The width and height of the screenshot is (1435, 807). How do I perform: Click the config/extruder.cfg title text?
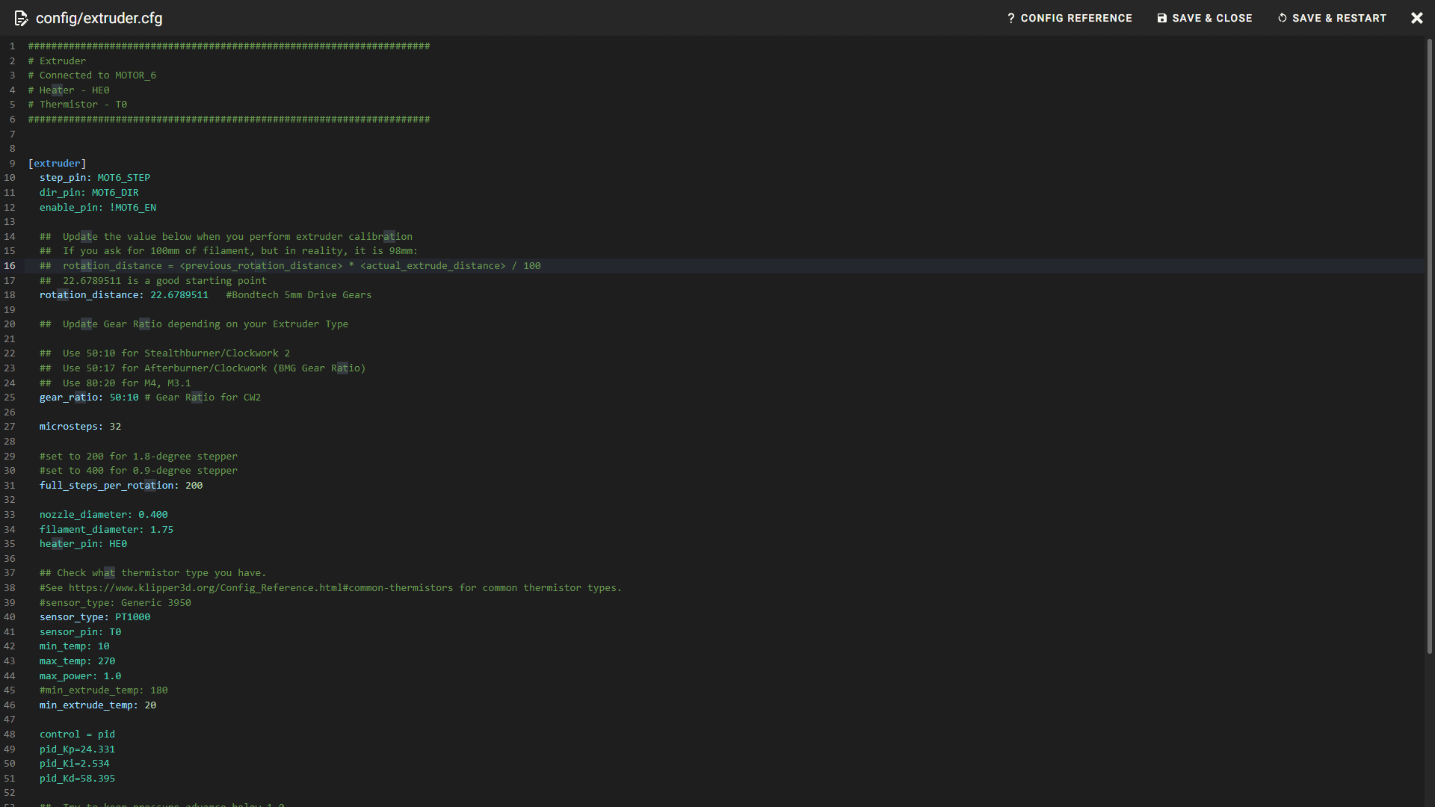pos(99,18)
